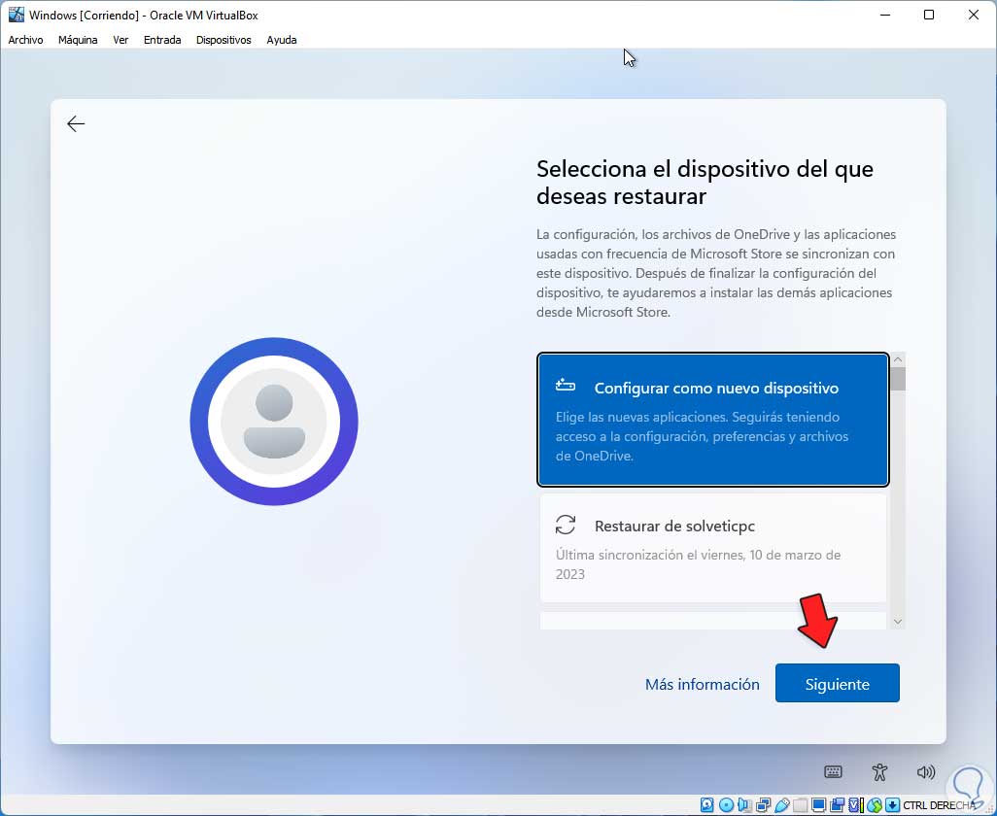
Task: Click the mouse integration status icon
Action: coord(875,805)
